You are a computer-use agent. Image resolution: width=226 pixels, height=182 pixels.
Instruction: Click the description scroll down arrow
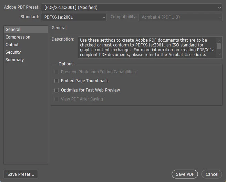pyautogui.click(x=219, y=54)
